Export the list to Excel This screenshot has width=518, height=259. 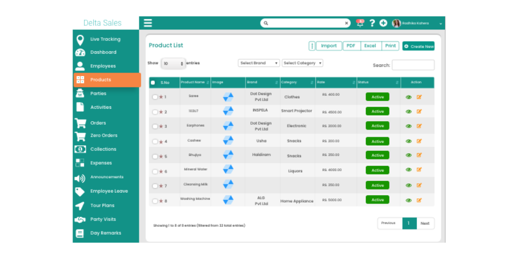(x=370, y=46)
